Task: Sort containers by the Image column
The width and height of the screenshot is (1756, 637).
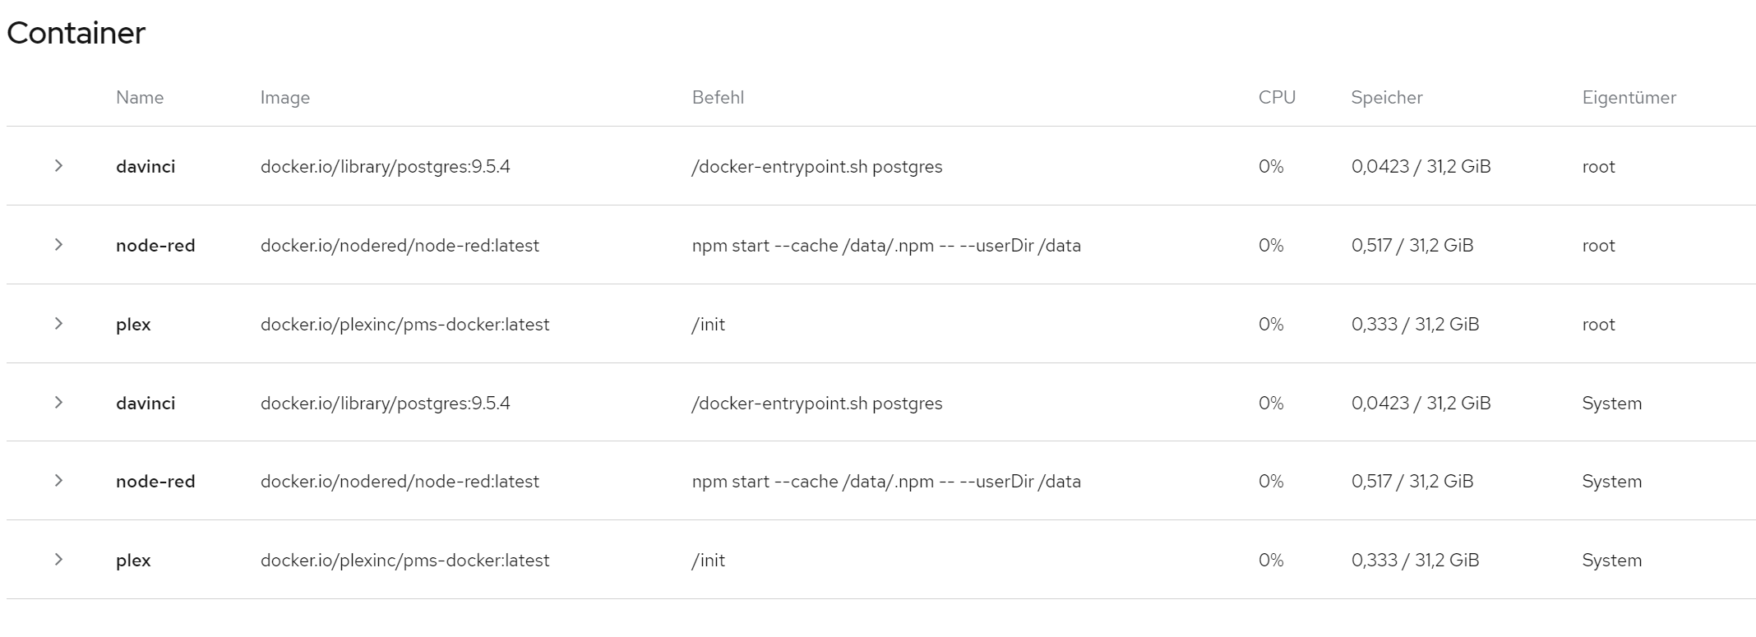Action: 284,97
